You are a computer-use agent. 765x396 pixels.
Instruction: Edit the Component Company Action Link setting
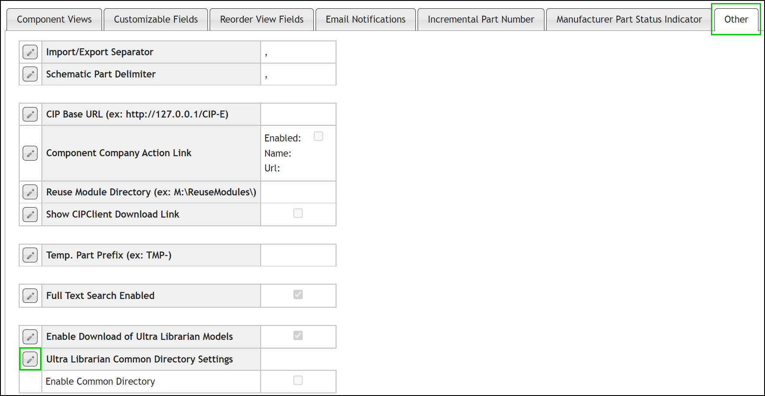tap(30, 153)
